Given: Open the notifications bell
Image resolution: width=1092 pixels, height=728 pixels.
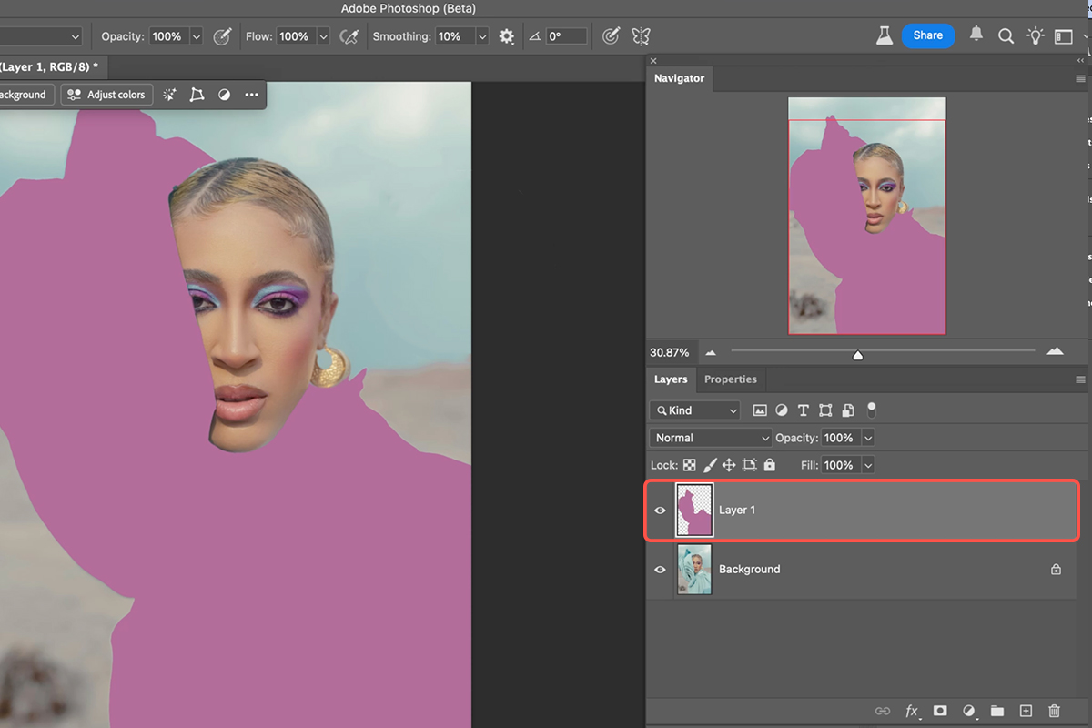Looking at the screenshot, I should pos(976,35).
